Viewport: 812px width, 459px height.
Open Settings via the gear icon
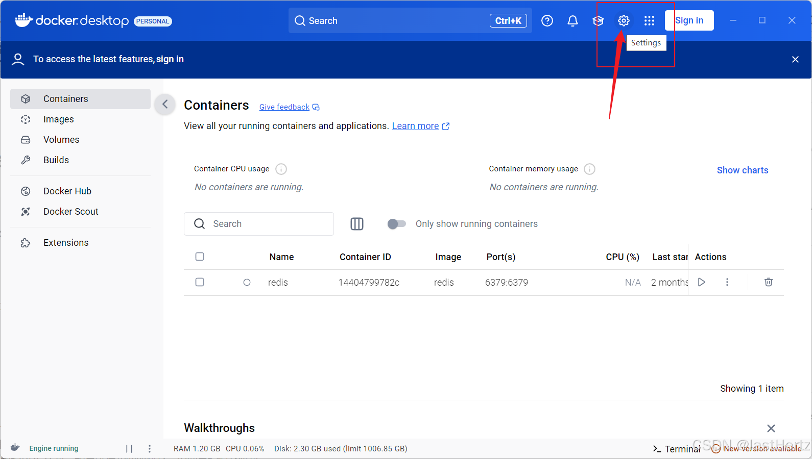624,21
